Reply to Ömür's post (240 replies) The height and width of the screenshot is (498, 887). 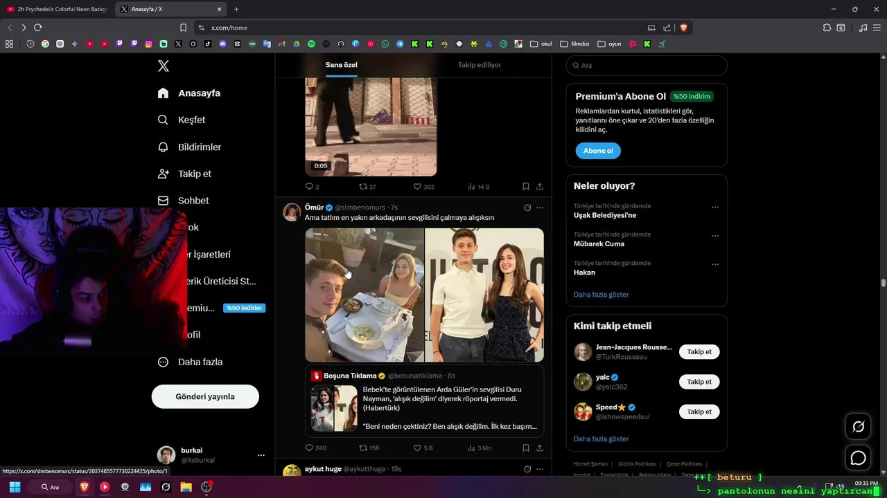point(316,448)
